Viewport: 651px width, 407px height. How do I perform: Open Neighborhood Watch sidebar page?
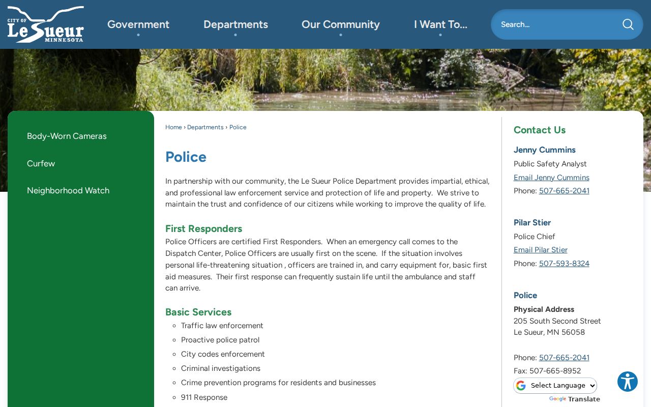pyautogui.click(x=68, y=191)
